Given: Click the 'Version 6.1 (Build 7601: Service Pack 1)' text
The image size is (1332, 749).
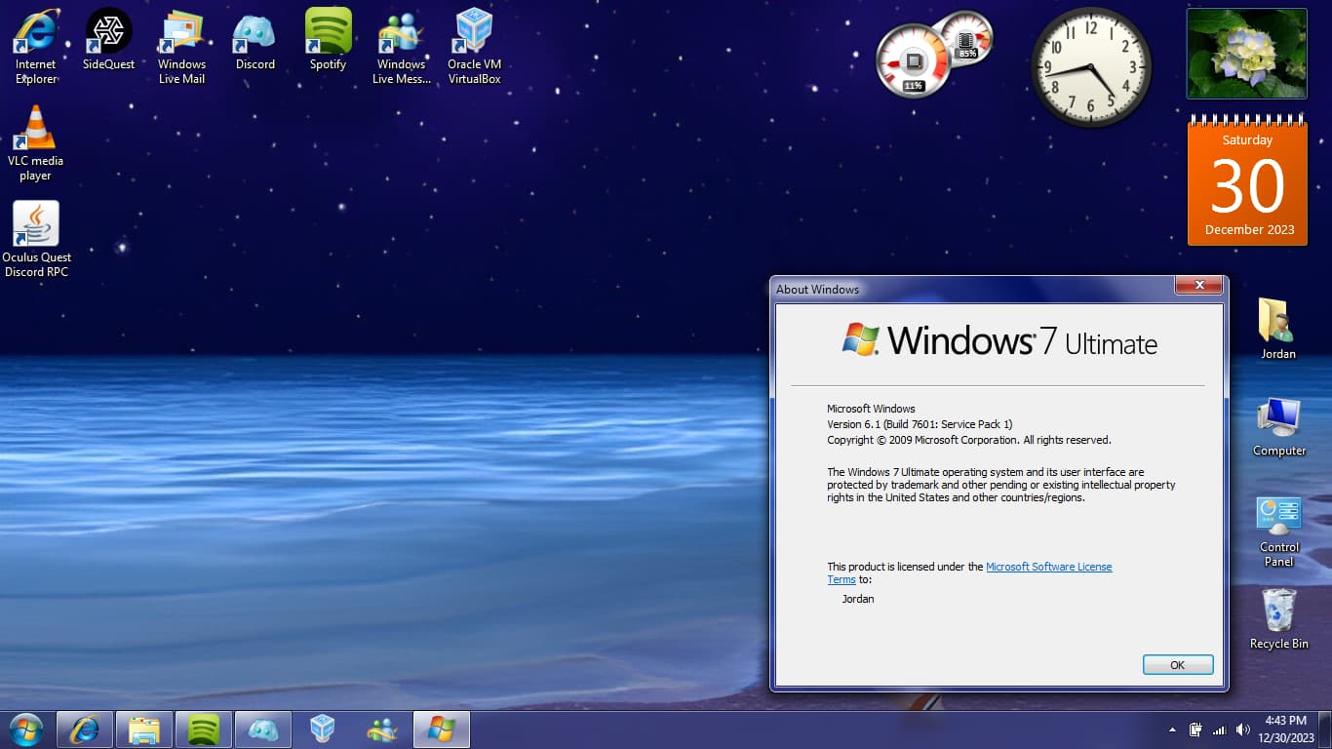Looking at the screenshot, I should [920, 424].
